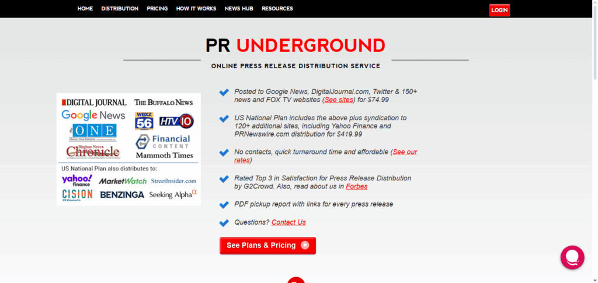
Task: Click the StreetInsider.com logo
Action: [173, 181]
